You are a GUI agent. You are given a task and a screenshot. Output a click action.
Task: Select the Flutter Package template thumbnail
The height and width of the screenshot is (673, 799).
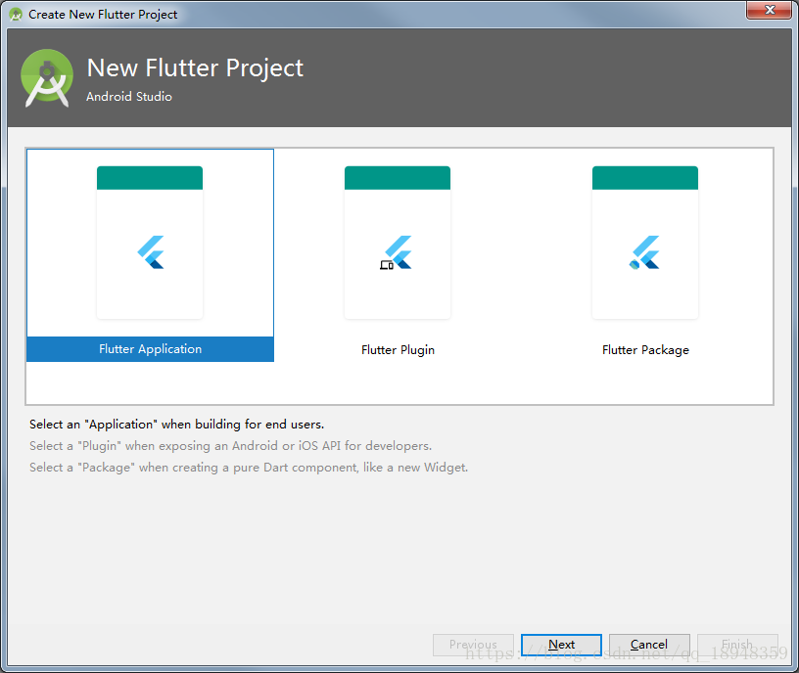645,243
